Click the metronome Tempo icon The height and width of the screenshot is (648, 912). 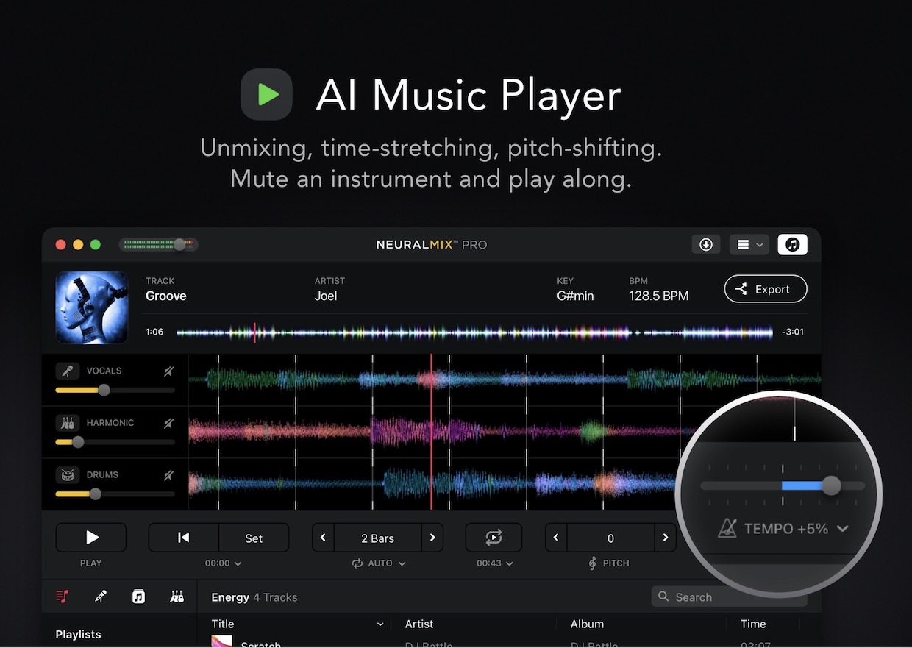click(x=729, y=528)
